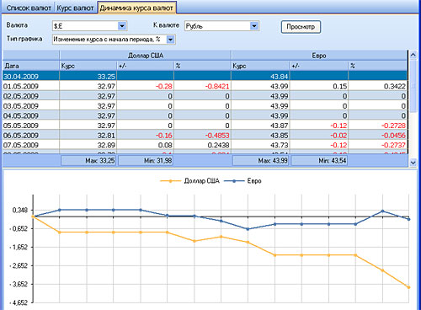Click the -3,652 axis label on chart
The image size is (421, 310).
(x=19, y=284)
